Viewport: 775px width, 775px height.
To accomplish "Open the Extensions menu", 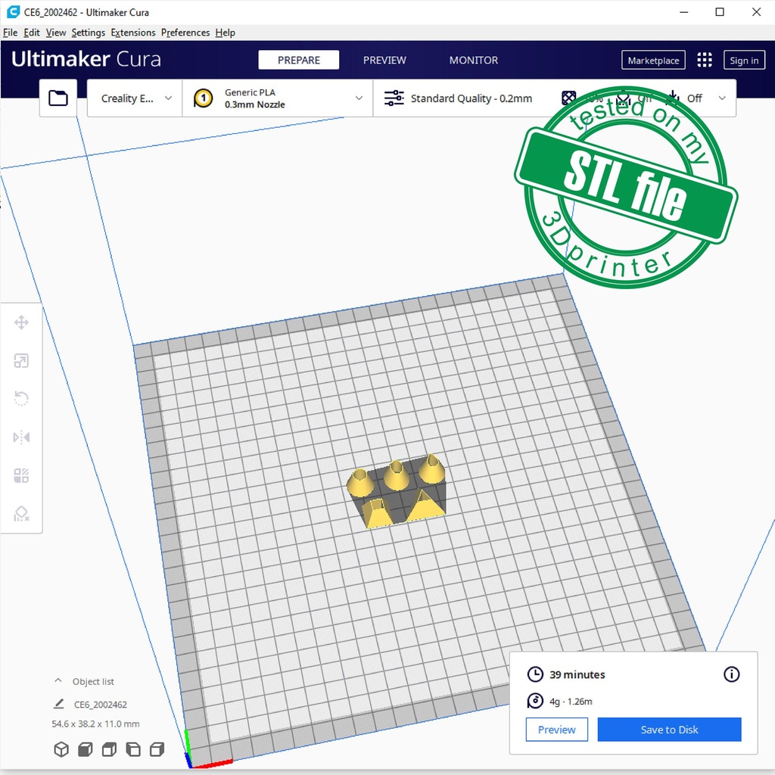I will click(x=132, y=33).
